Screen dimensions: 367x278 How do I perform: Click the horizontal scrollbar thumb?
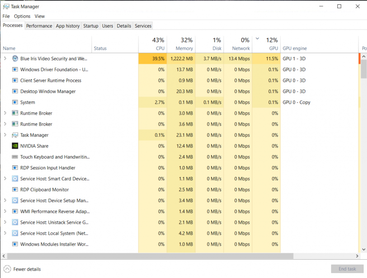(150, 256)
